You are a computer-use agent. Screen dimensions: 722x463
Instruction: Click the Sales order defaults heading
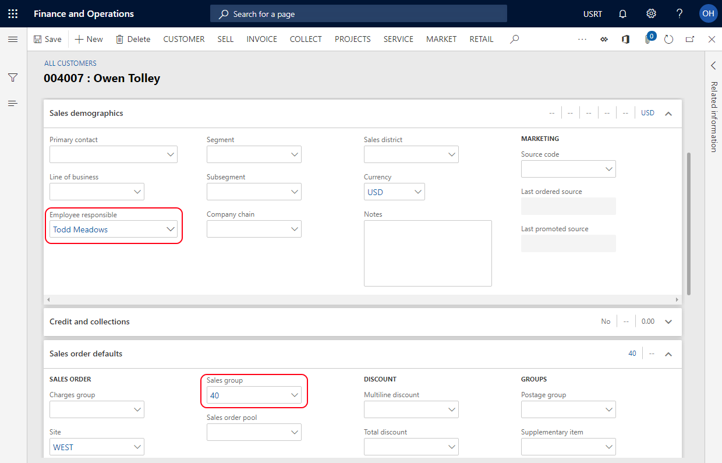[86, 354]
